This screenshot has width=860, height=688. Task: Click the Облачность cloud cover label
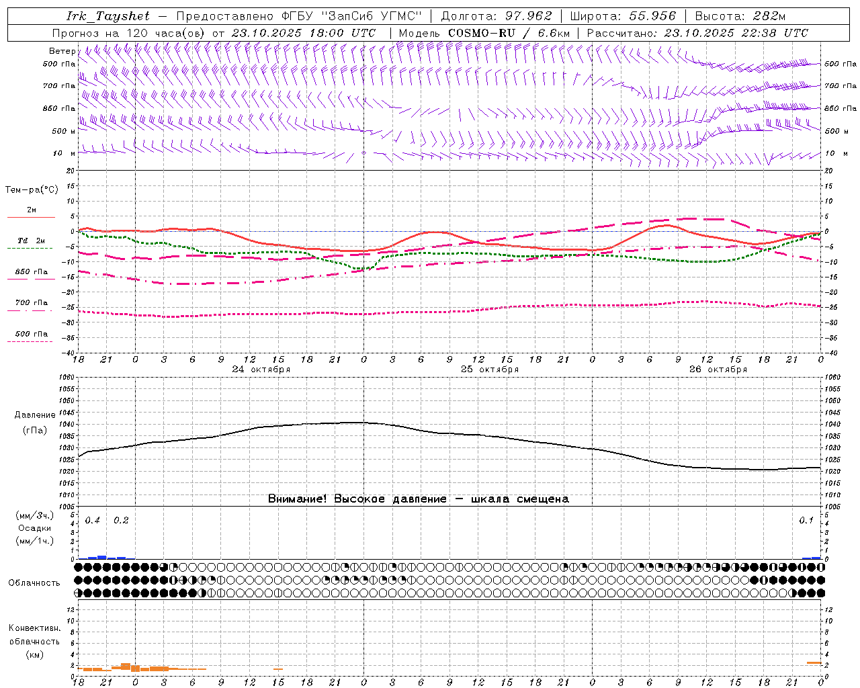34,583
